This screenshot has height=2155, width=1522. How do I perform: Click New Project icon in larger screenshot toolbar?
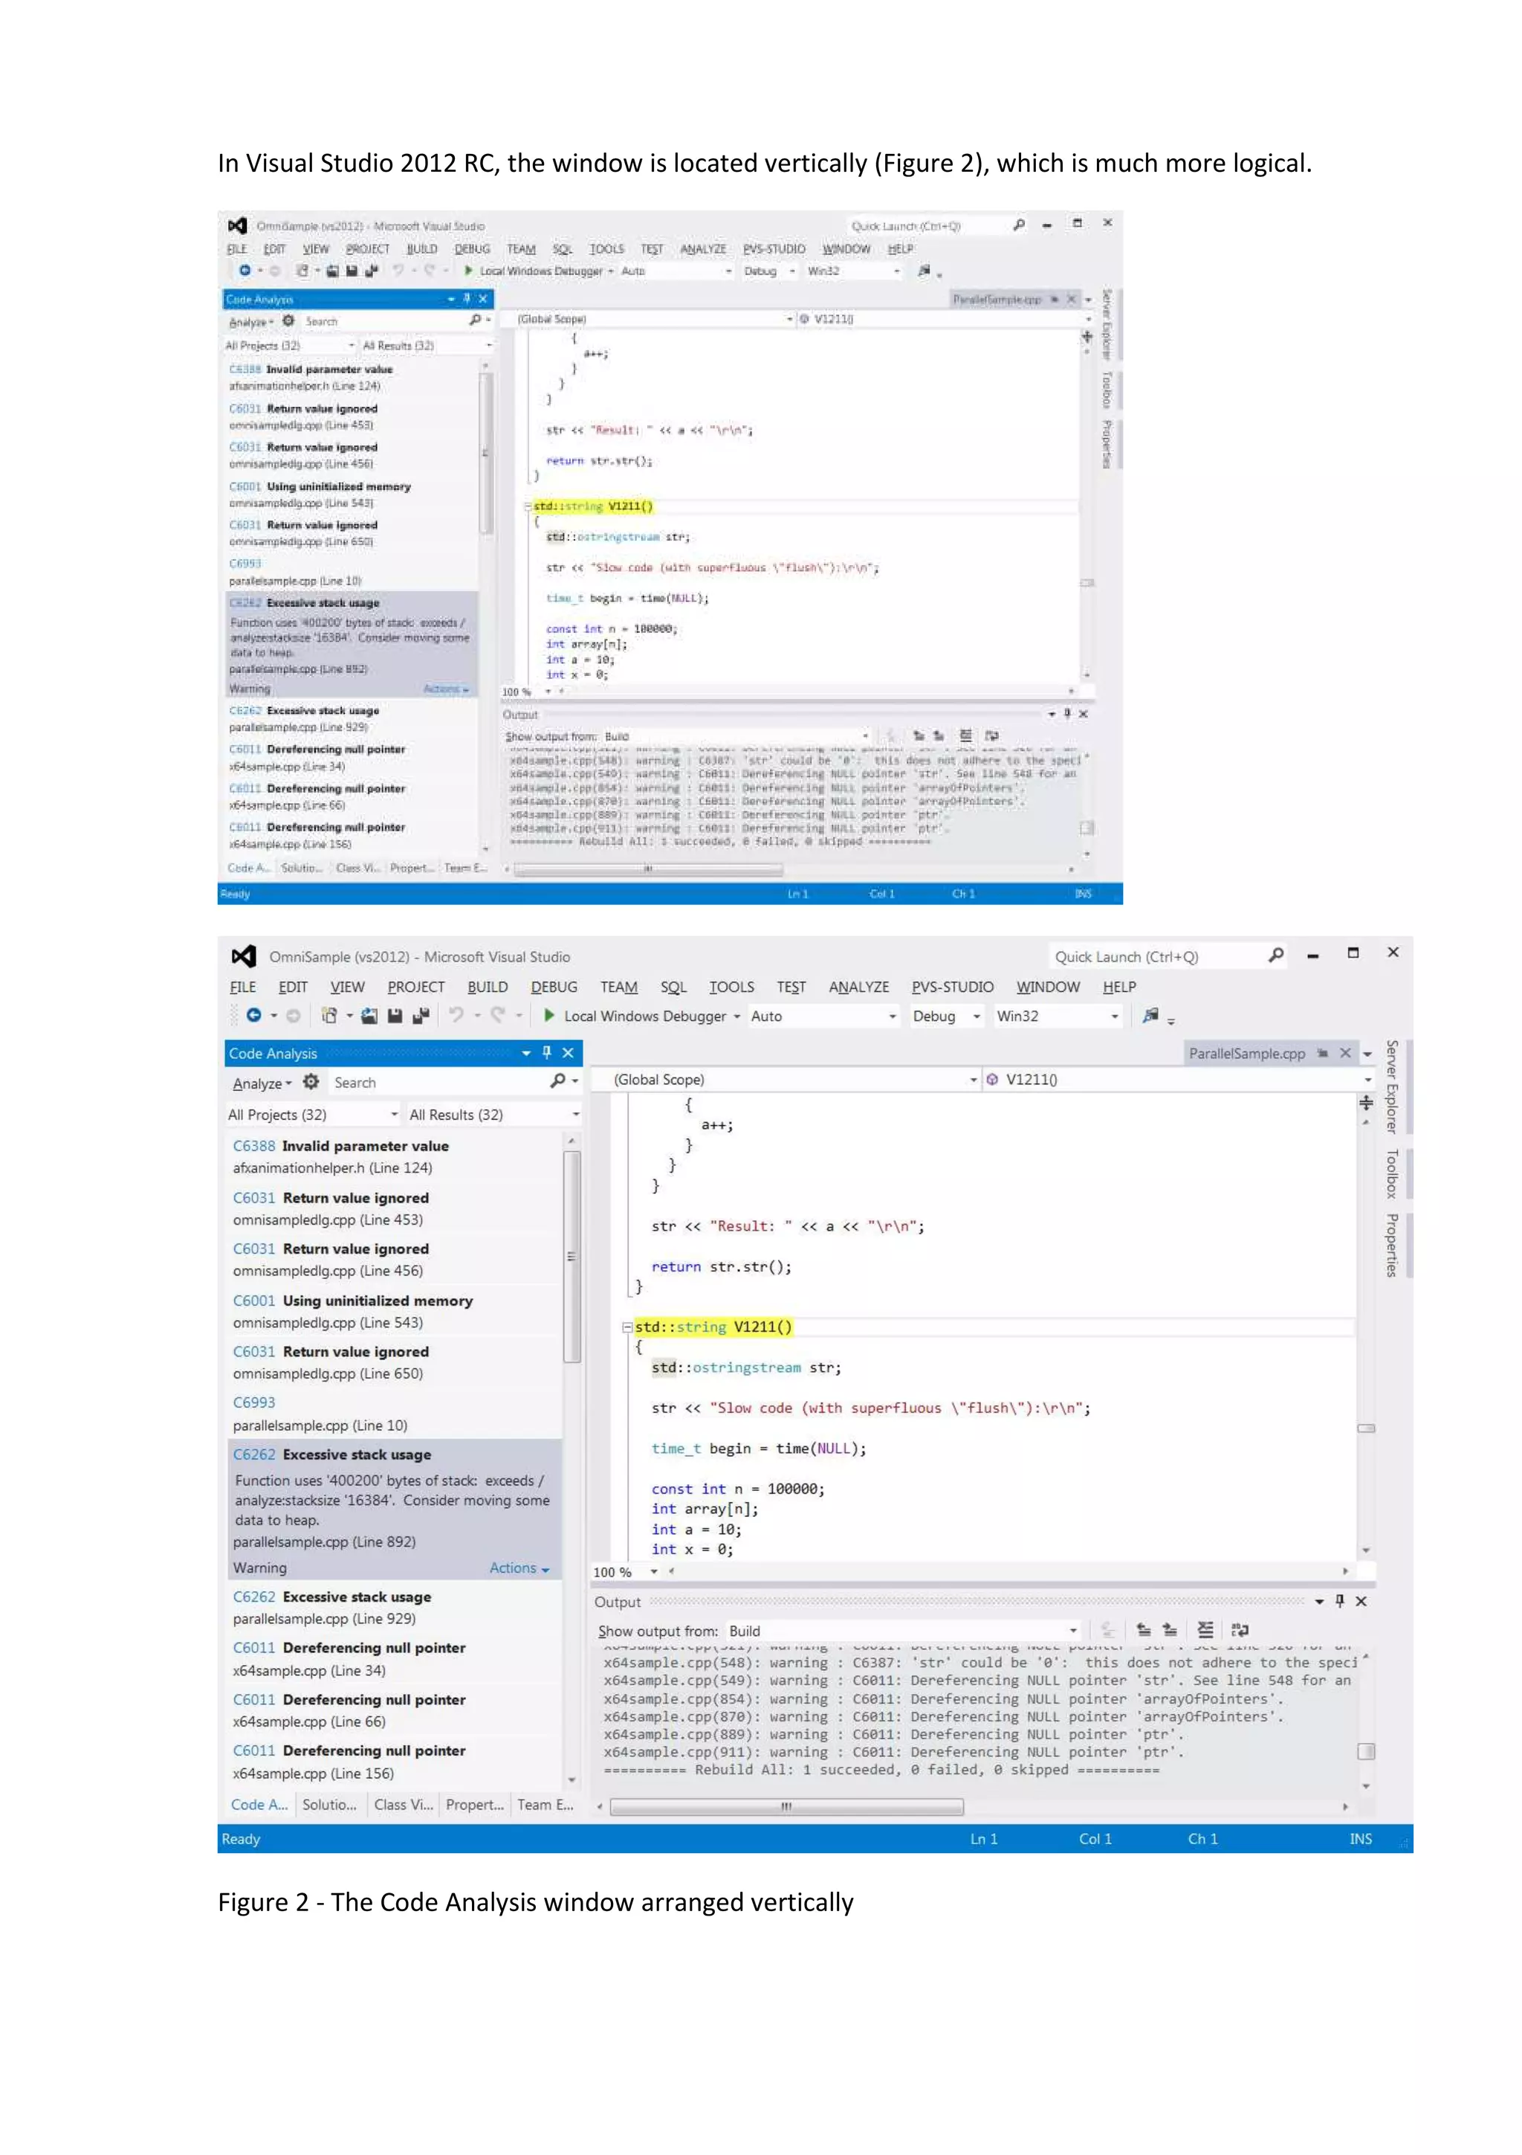[329, 1016]
